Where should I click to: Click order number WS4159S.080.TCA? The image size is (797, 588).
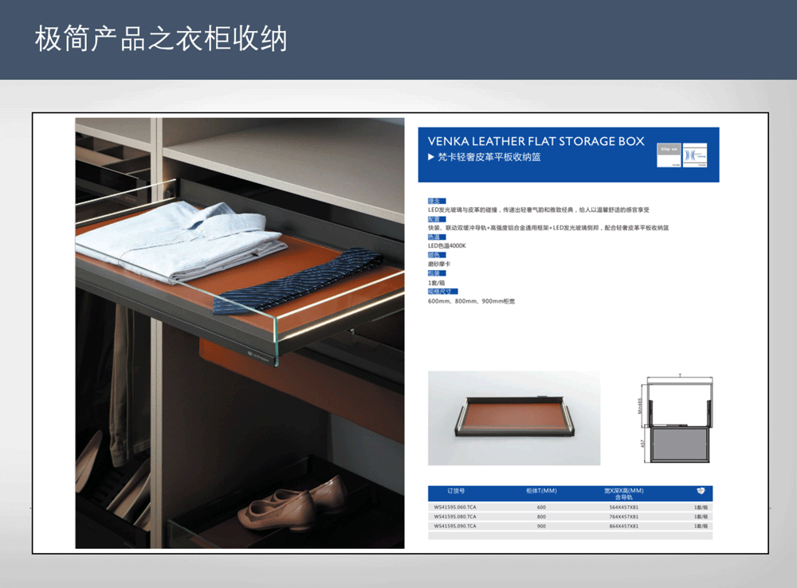[x=455, y=516]
